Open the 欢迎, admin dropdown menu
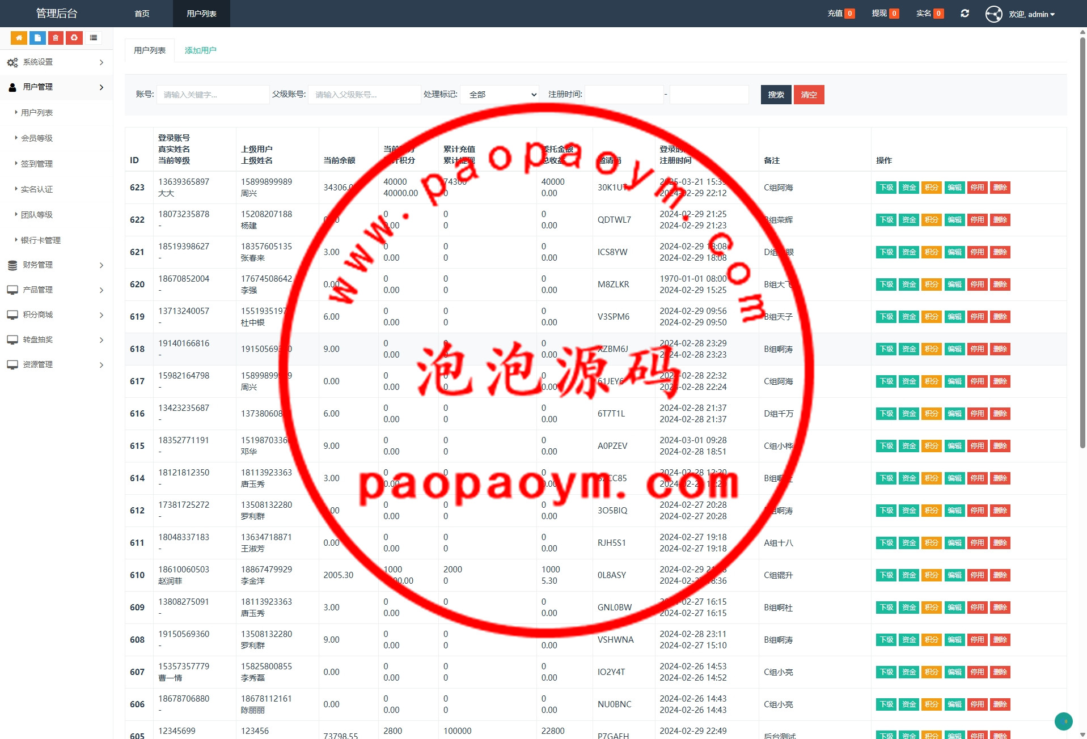The width and height of the screenshot is (1087, 739). (x=1031, y=14)
